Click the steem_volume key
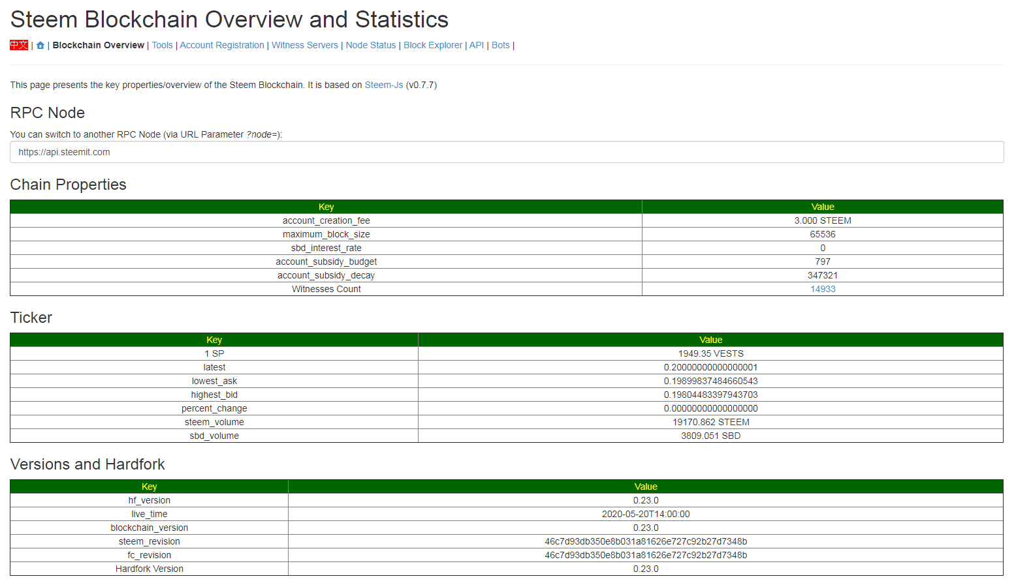This screenshot has width=1031, height=583. 214,422
